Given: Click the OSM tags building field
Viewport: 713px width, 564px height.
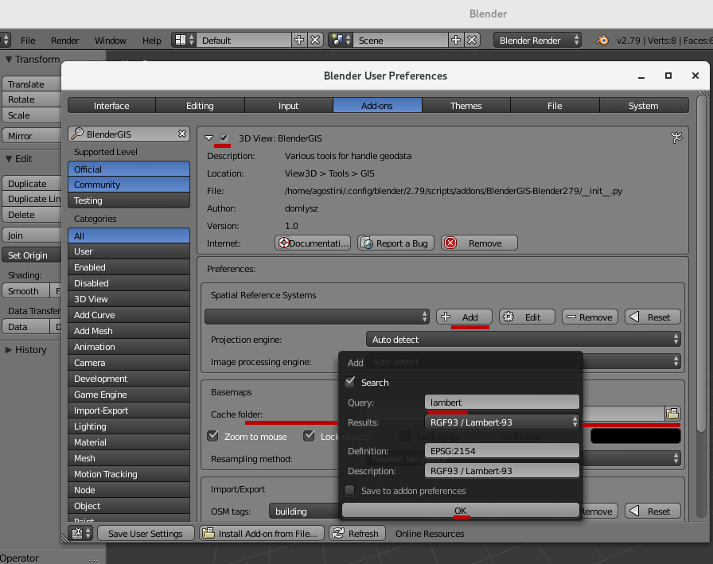Looking at the screenshot, I should [304, 511].
